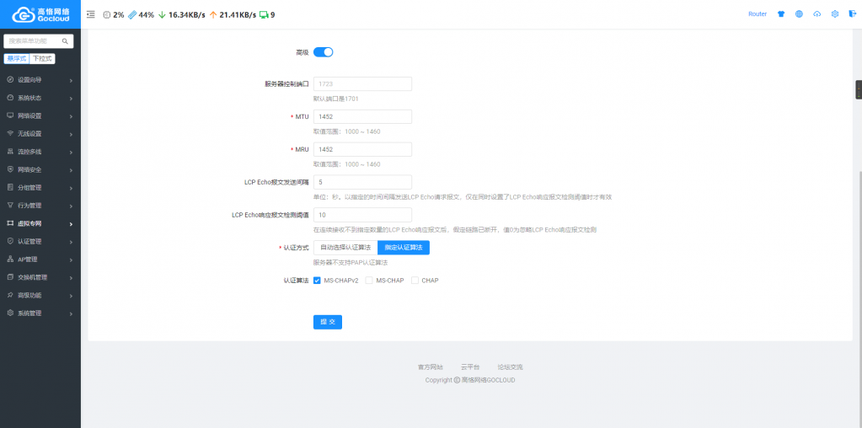This screenshot has width=862, height=428.
Task: Click the LCP Echo报文发送间隔 field
Action: click(x=363, y=182)
